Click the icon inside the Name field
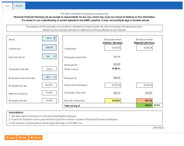Screen dimensions: 184x146 [54, 38]
